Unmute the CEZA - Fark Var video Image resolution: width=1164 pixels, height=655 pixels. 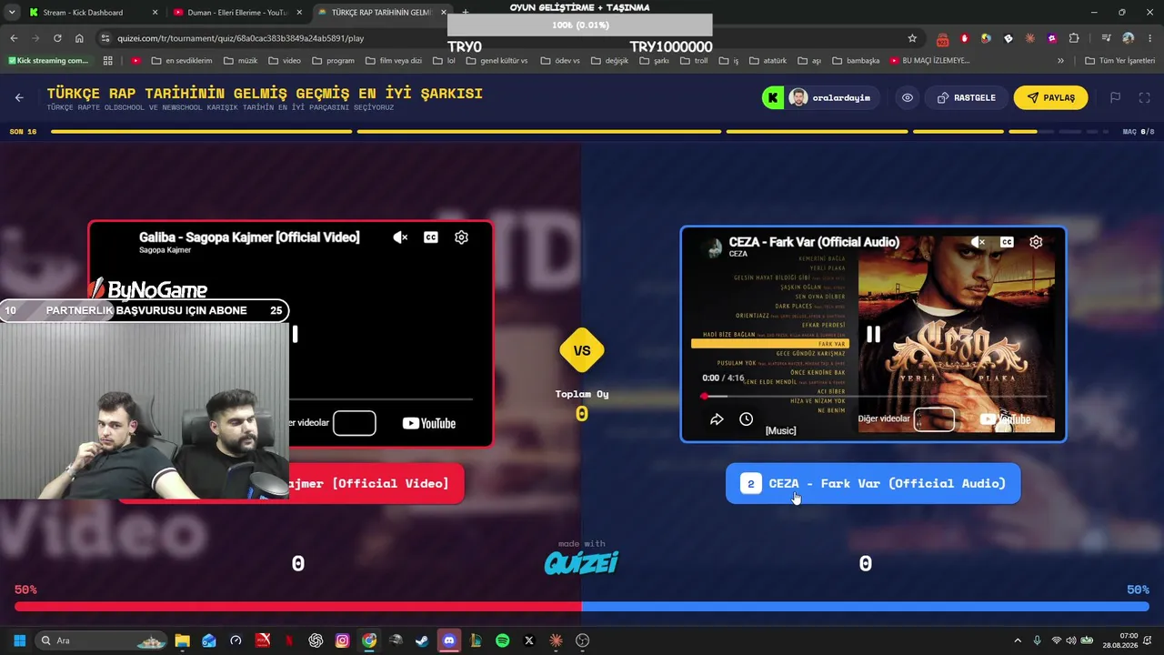click(978, 242)
